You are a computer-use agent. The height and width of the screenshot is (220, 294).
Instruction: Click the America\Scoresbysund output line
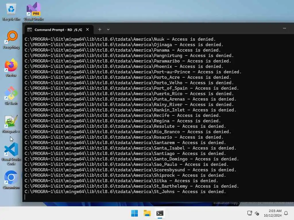[x=131, y=170]
